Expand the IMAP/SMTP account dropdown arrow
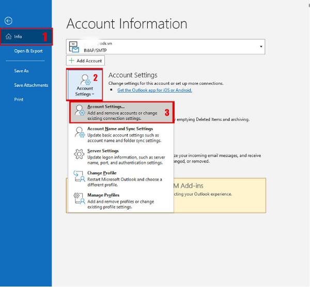 click(x=261, y=47)
